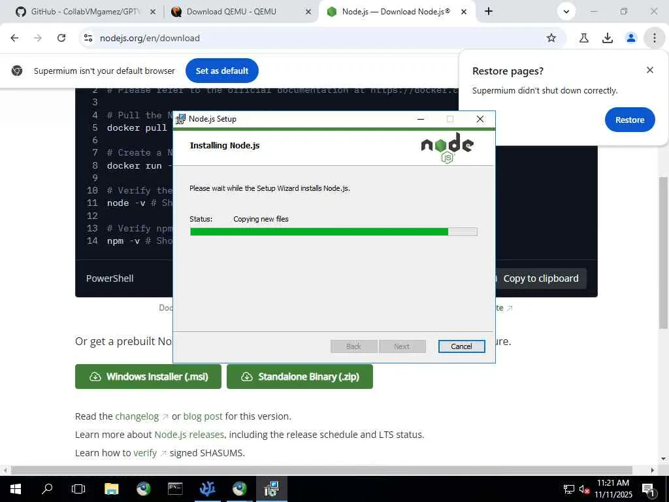
Task: Close the Download QEMU tab
Action: [308, 12]
